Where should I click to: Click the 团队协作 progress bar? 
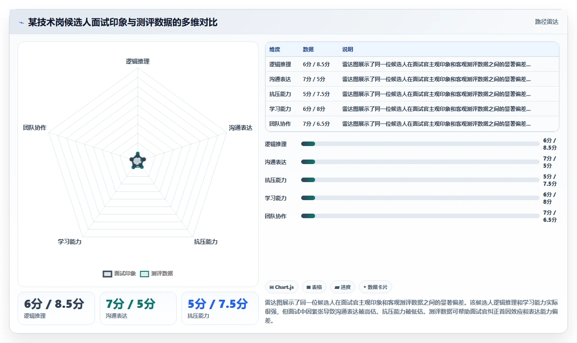pyautogui.click(x=420, y=216)
